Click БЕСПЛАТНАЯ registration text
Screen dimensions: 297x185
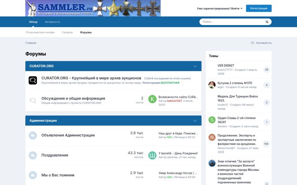[170, 83]
